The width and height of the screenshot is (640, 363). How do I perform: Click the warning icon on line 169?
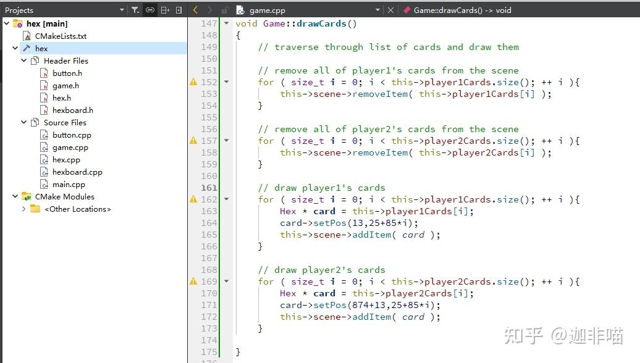(x=193, y=282)
